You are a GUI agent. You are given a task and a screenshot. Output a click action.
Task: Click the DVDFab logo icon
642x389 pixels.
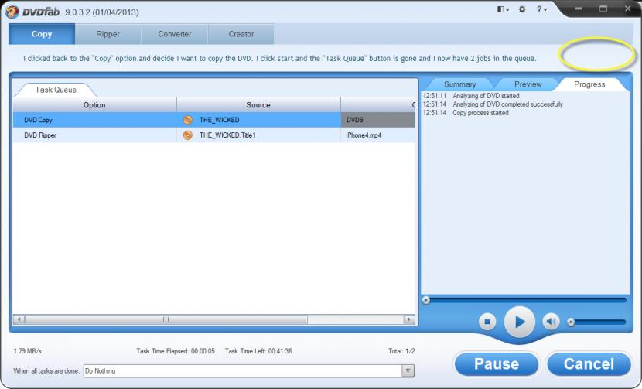click(x=12, y=12)
